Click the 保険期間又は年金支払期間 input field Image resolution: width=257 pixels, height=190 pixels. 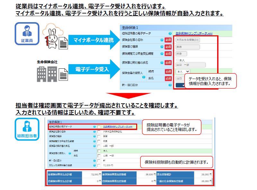pyautogui.click(x=181, y=54)
